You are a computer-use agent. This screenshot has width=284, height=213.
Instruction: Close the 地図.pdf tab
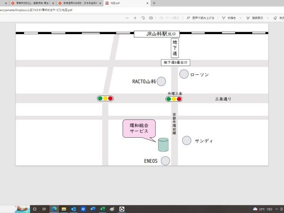(x=147, y=3)
